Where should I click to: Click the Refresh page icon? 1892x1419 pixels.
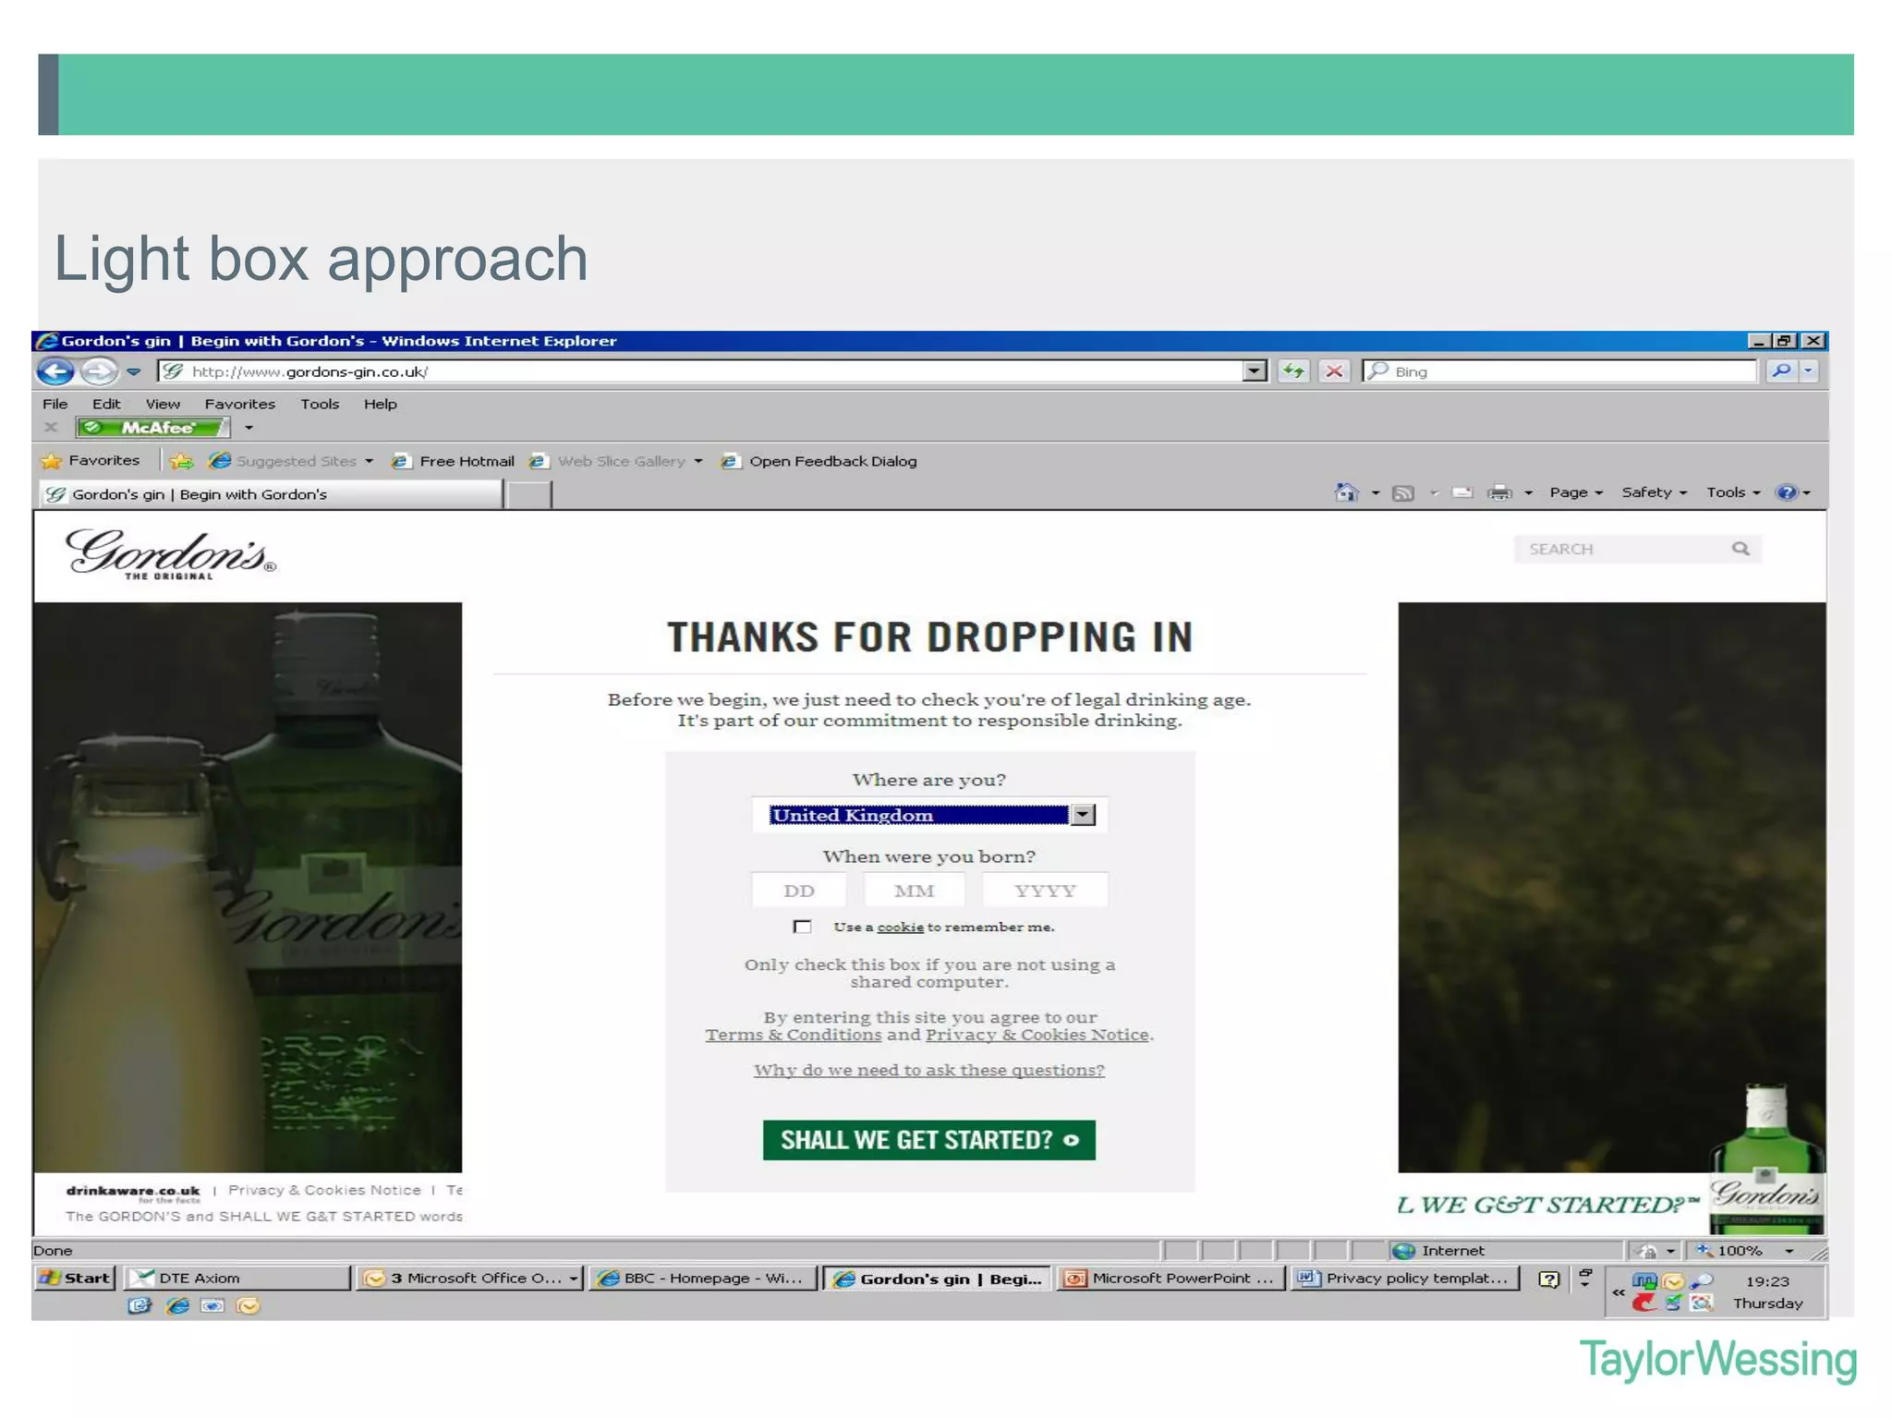click(x=1293, y=371)
